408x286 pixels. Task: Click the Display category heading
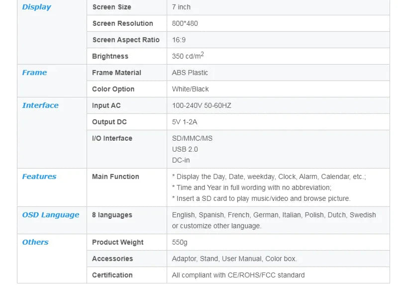coord(36,7)
